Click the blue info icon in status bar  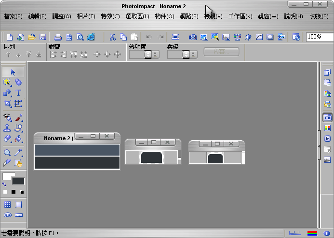(x=326, y=233)
